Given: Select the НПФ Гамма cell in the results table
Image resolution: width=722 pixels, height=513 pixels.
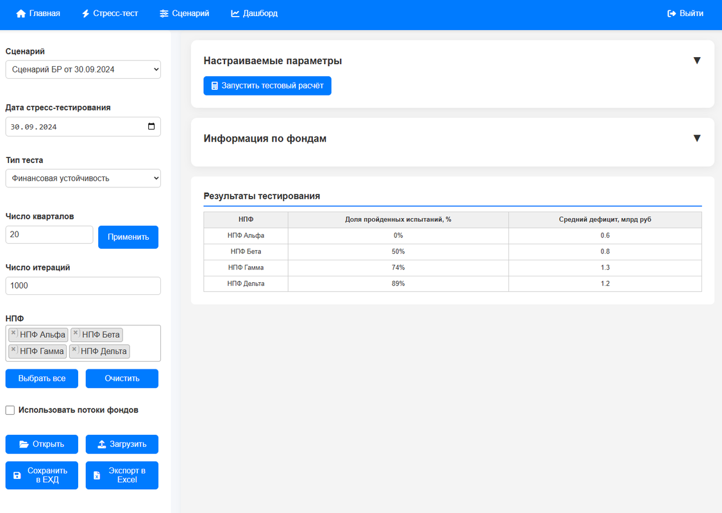Looking at the screenshot, I should (246, 268).
